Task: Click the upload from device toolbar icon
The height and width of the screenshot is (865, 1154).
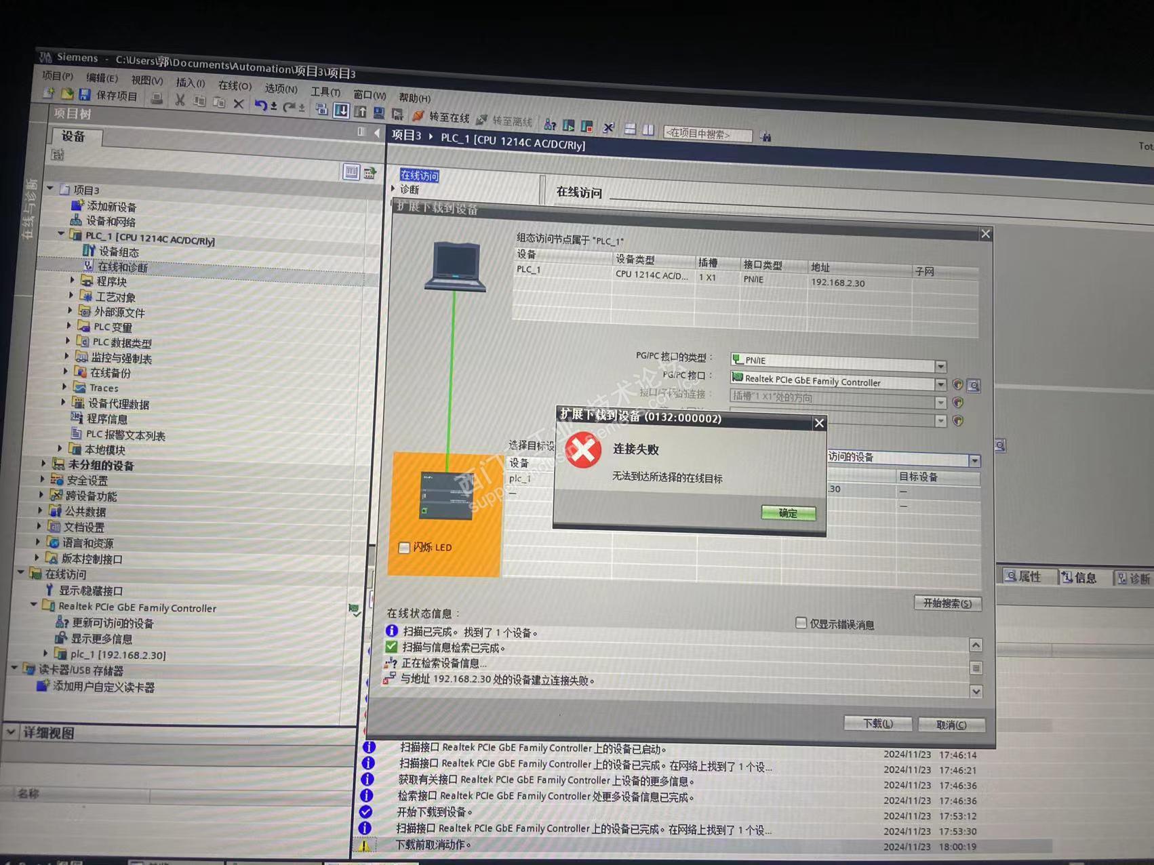Action: tap(360, 111)
